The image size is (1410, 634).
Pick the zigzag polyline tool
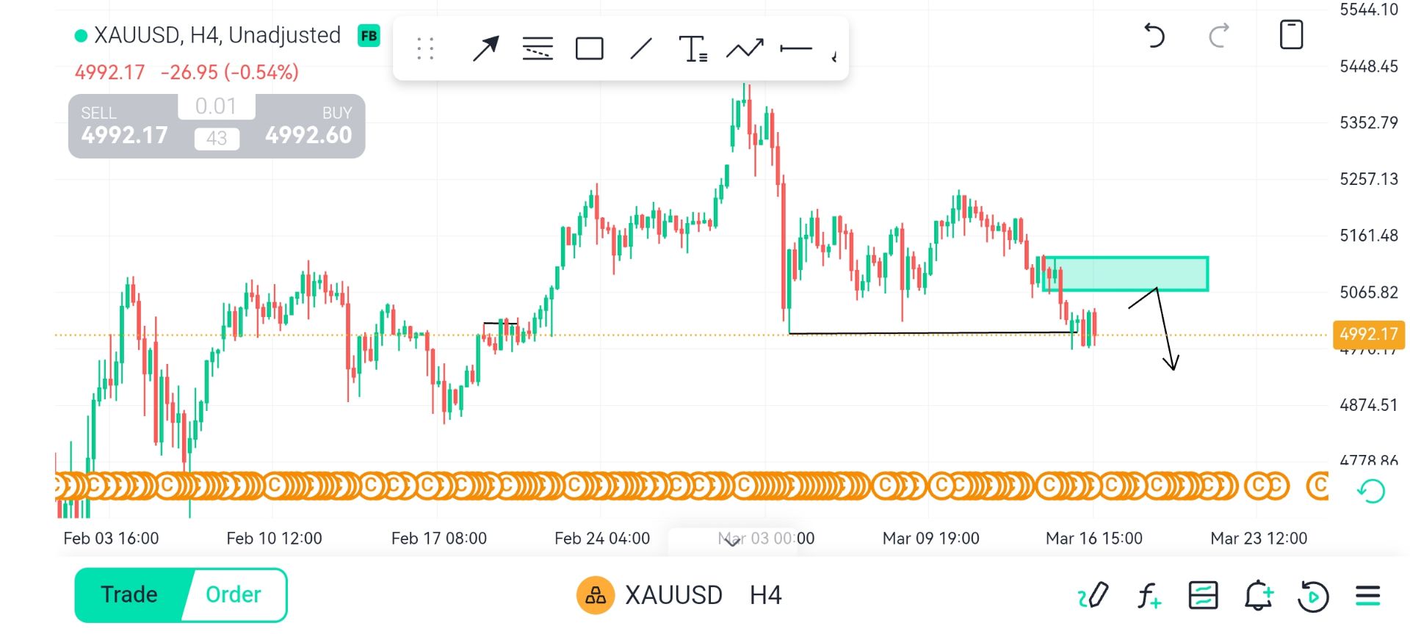745,49
